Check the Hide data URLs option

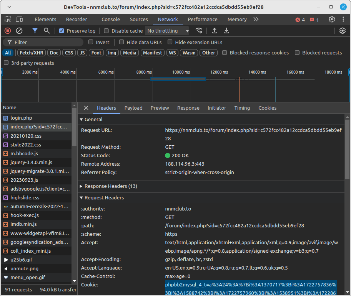click(x=121, y=42)
